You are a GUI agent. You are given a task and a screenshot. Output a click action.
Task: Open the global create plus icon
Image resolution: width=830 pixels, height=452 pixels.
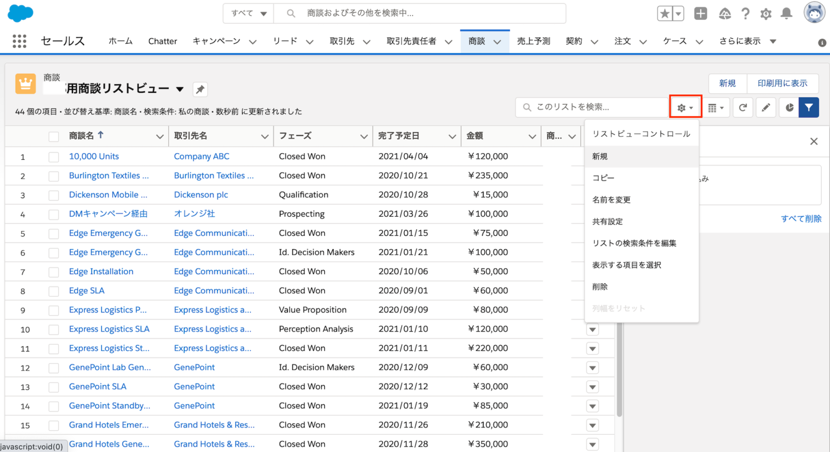[x=700, y=13]
